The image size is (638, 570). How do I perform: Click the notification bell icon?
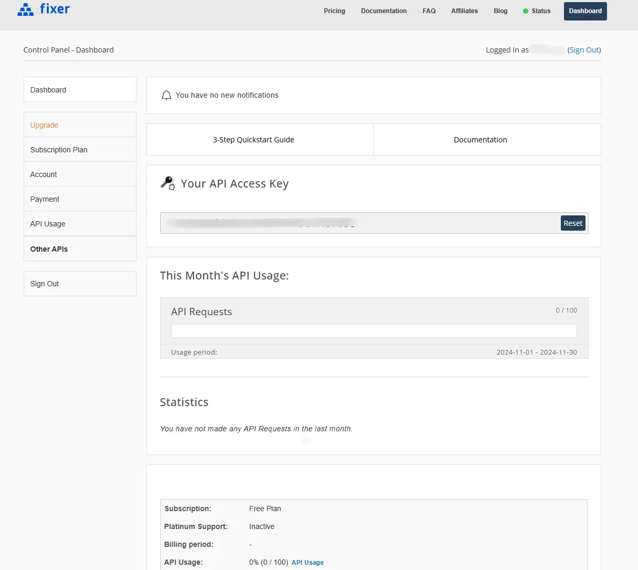166,95
